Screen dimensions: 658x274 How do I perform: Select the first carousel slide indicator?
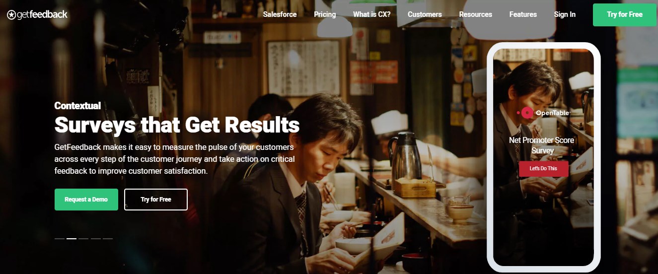click(x=59, y=239)
